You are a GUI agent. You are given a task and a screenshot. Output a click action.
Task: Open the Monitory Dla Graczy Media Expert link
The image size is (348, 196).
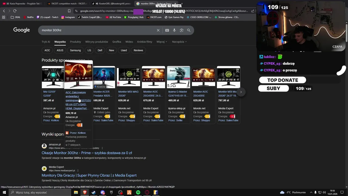click(89, 176)
